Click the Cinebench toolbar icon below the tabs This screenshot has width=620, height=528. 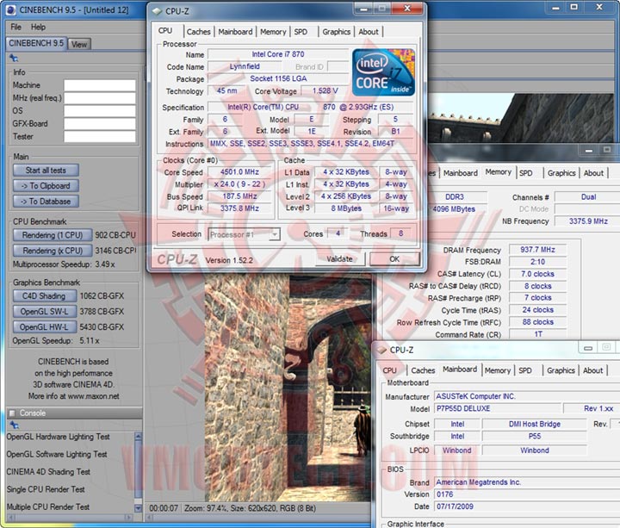pyautogui.click(x=14, y=58)
